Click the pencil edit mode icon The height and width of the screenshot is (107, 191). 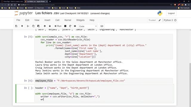tap(160, 20)
